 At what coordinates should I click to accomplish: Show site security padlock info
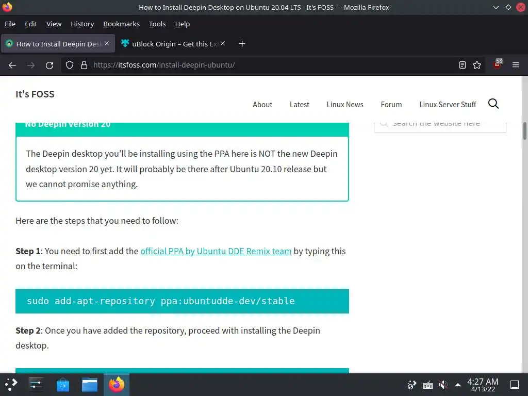pyautogui.click(x=84, y=65)
